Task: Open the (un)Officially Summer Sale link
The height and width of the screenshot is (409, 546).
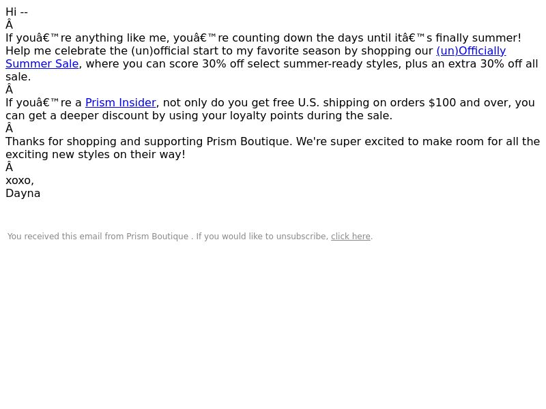Action: click(471, 50)
